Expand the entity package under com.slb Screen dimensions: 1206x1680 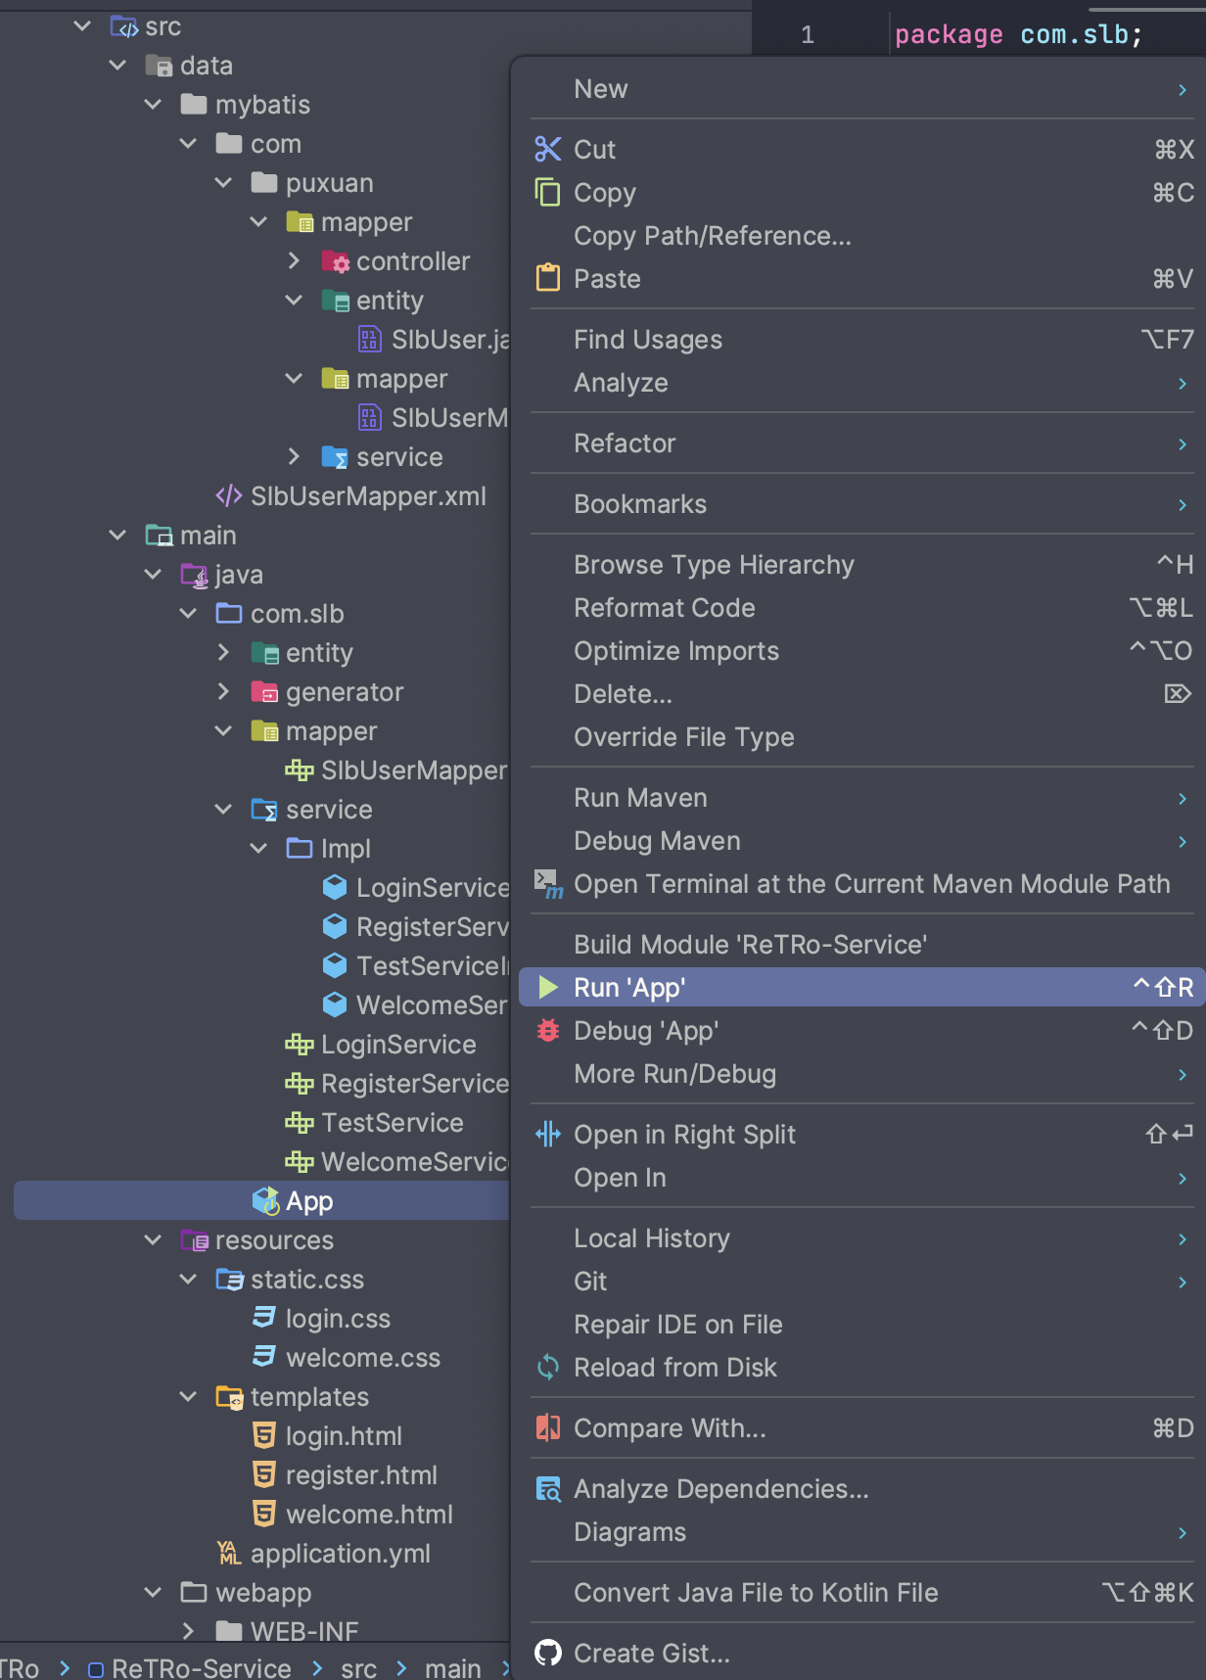point(223,652)
